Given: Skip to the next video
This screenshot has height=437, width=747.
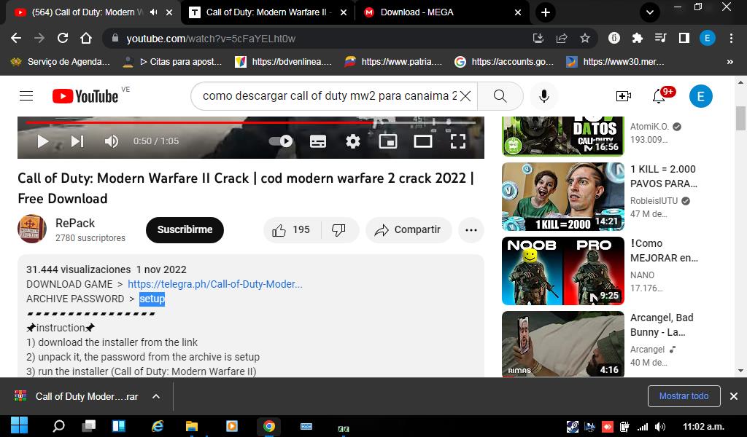Looking at the screenshot, I should pos(77,141).
